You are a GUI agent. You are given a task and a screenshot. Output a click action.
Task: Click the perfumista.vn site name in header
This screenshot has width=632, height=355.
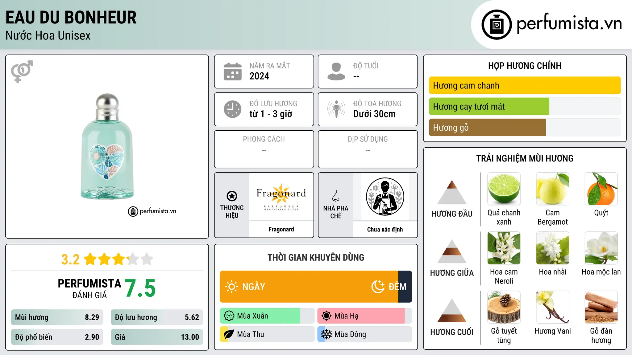point(569,24)
